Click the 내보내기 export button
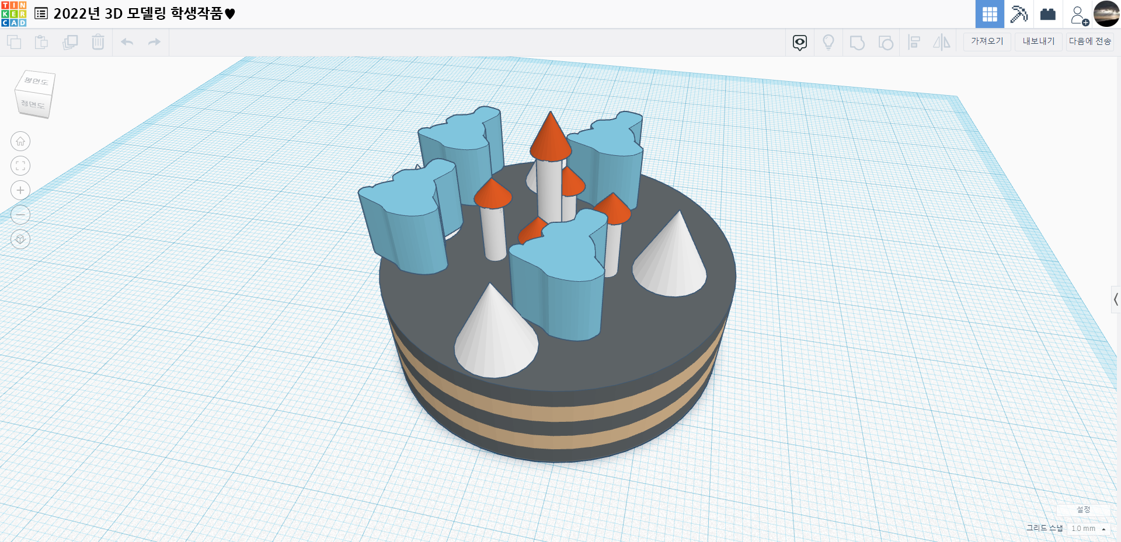The height and width of the screenshot is (542, 1121). tap(1039, 41)
